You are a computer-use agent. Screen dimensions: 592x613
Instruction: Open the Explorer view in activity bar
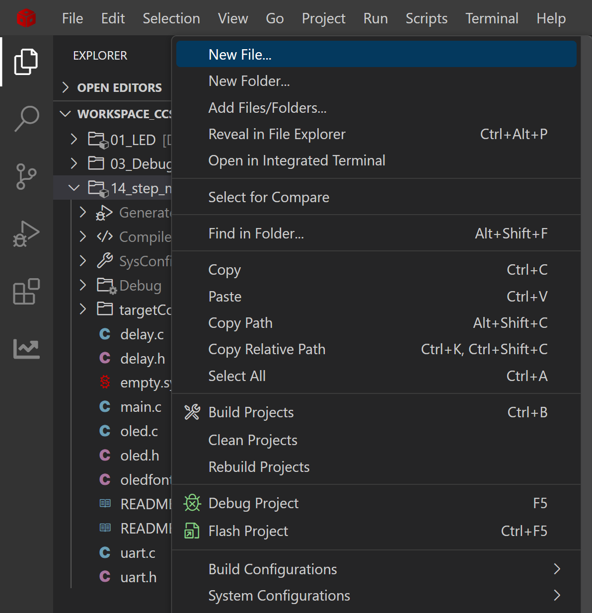coord(26,62)
